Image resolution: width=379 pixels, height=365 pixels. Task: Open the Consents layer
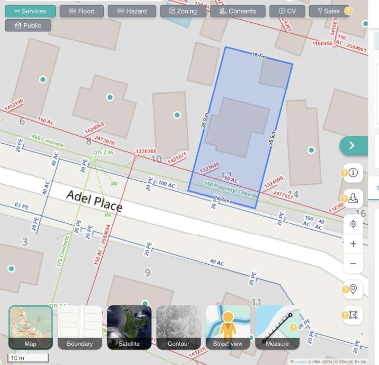pyautogui.click(x=237, y=11)
